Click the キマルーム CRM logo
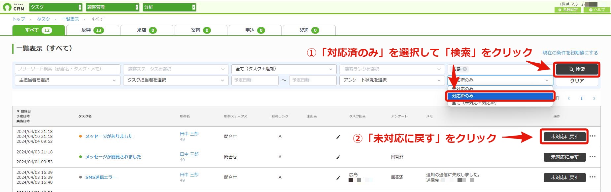Image resolution: width=611 pixels, height=192 pixels. tap(14, 7)
